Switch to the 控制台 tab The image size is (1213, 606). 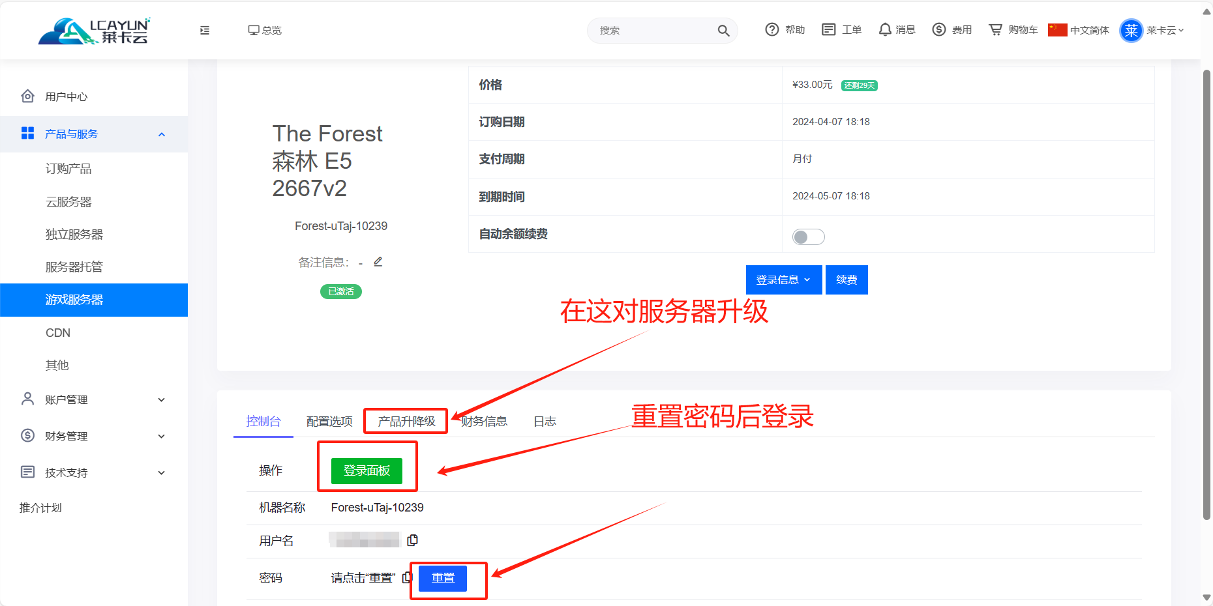tap(263, 422)
